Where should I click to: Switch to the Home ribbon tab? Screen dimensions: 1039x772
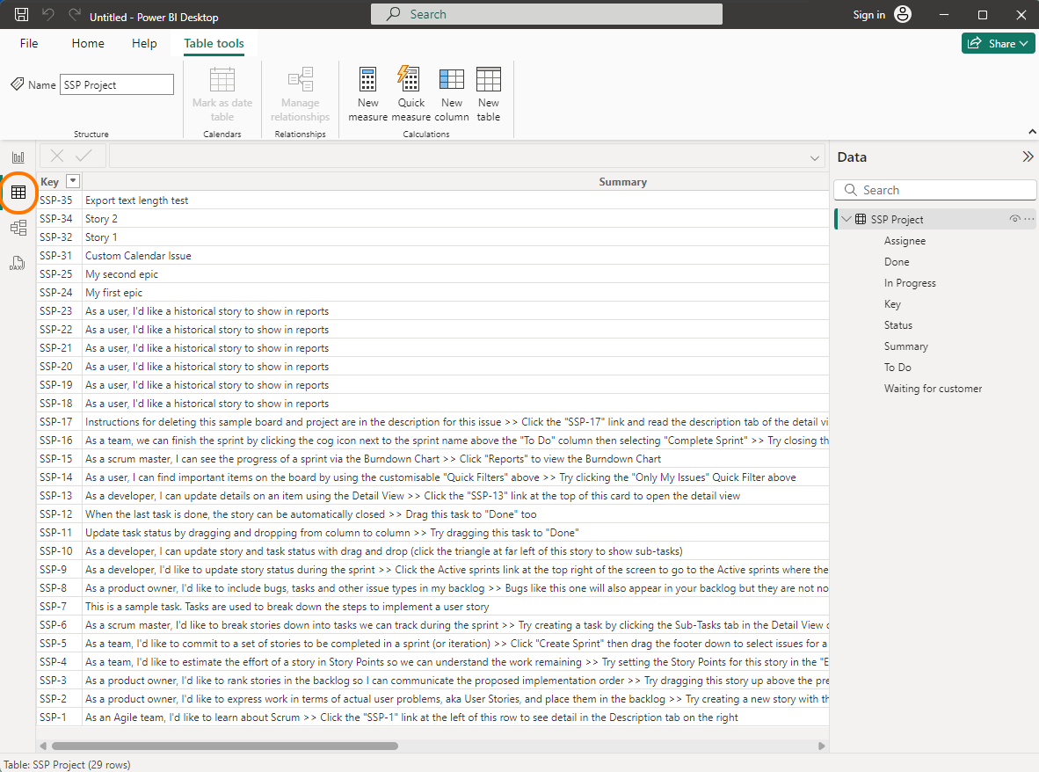(x=87, y=43)
